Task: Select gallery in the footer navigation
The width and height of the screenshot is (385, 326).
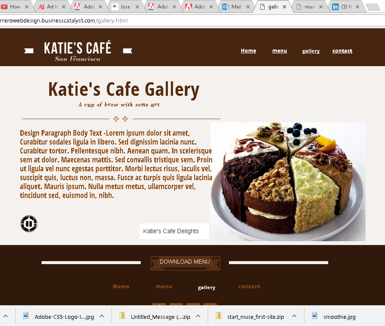Action: tap(206, 287)
